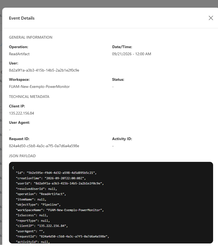
Task: Click the "clientIP" JSON line
Action: [x=42, y=226]
